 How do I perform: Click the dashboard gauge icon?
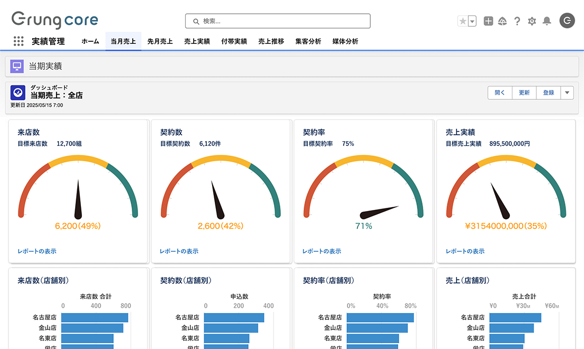[18, 93]
